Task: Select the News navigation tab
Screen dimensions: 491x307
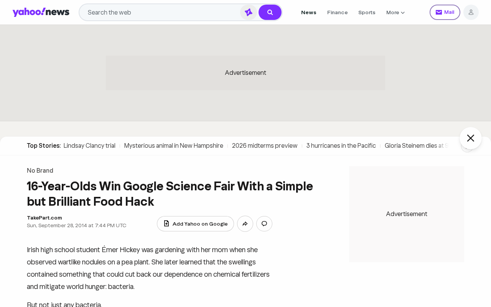Action: click(309, 12)
